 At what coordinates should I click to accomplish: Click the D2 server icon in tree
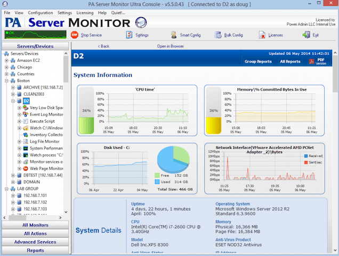click(x=19, y=101)
